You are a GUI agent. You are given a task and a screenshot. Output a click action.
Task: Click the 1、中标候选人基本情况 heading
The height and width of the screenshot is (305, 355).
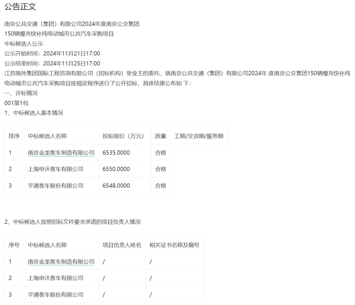[34, 113]
